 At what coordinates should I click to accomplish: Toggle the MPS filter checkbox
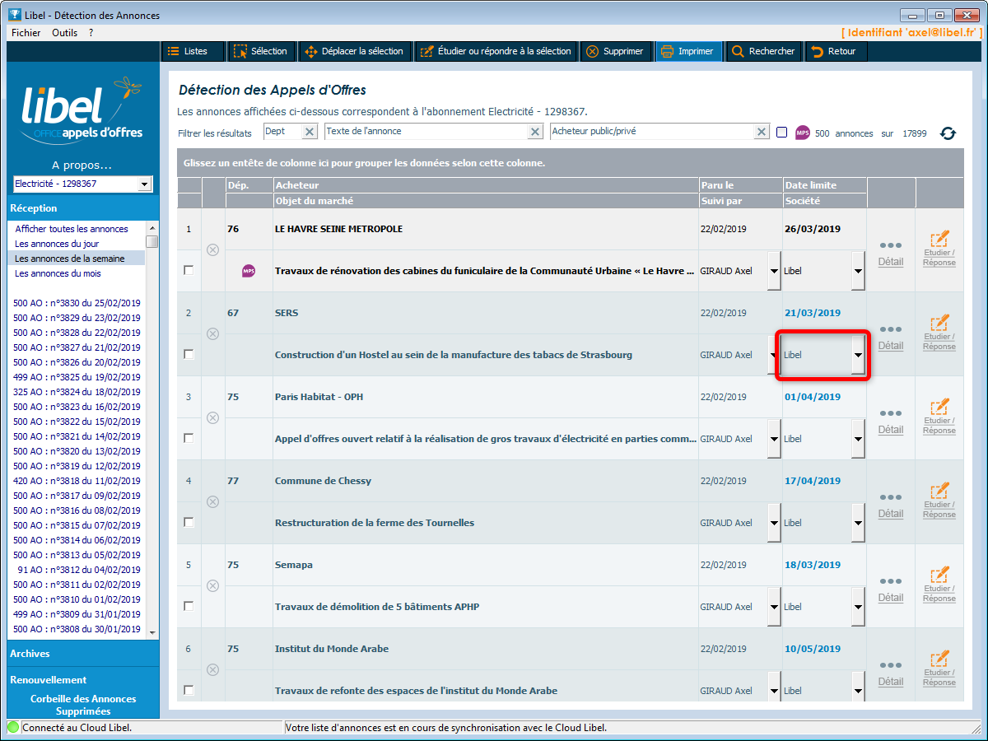(782, 133)
